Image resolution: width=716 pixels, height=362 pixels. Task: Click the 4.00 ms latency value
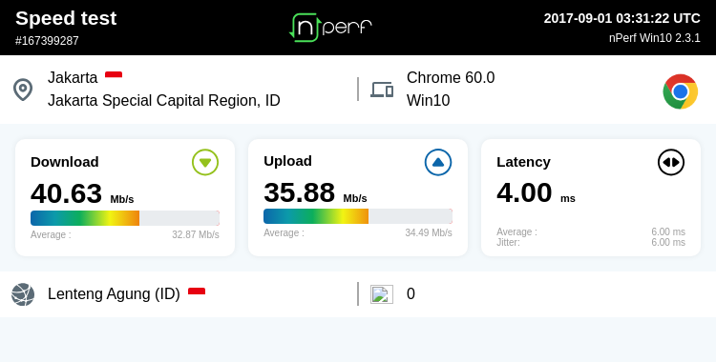(x=537, y=192)
